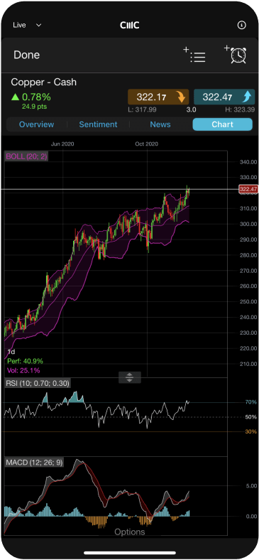Tap the RSI 30% level label
The width and height of the screenshot is (259, 560).
pyautogui.click(x=250, y=432)
